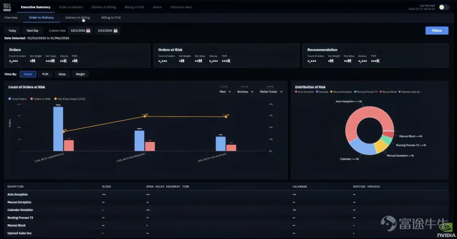This screenshot has height=239, width=457.
Task: Expand the Business level dropdown
Action: [x=245, y=92]
